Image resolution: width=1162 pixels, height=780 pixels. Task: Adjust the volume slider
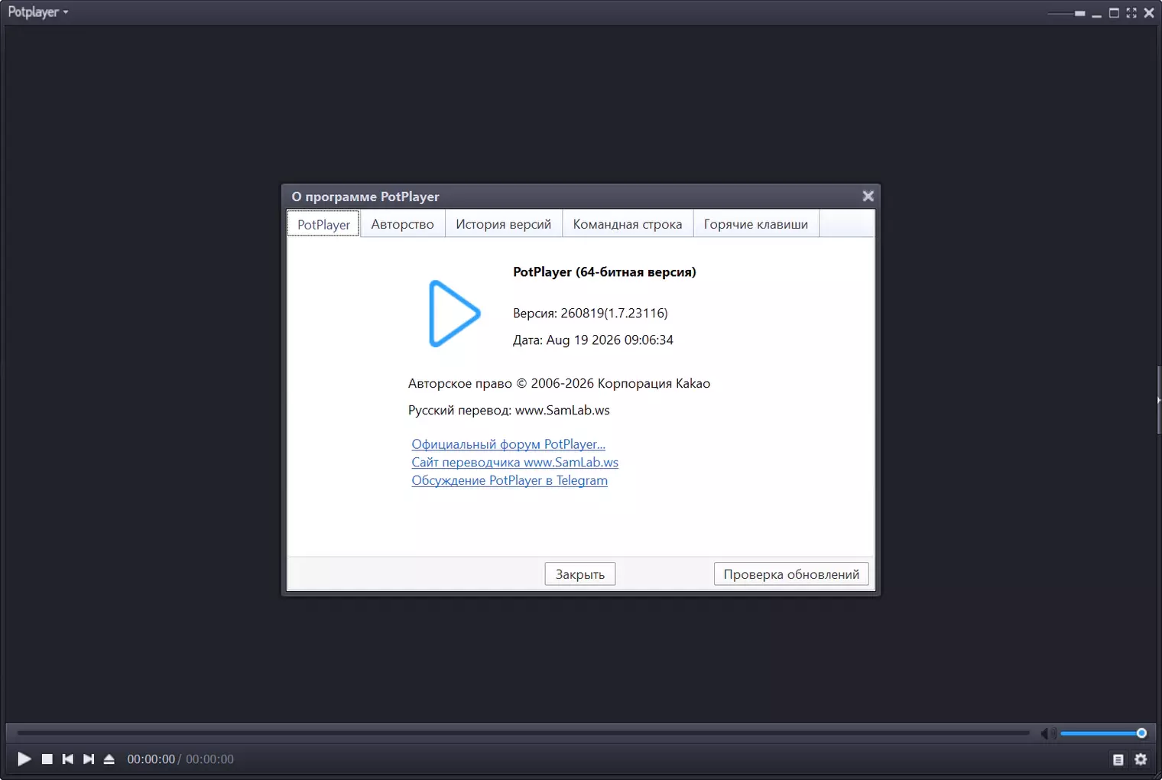(x=1103, y=733)
